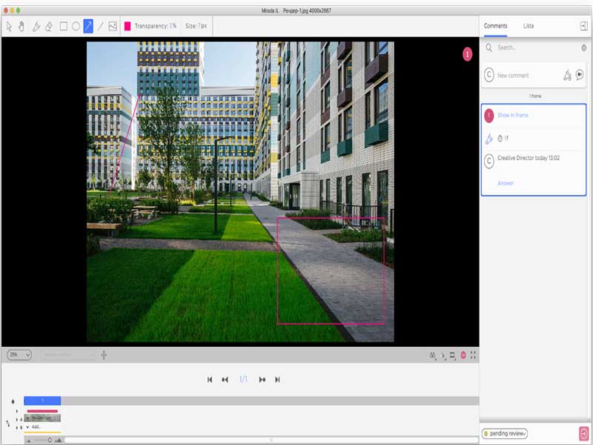Select the pencil drawing tool

coord(36,26)
